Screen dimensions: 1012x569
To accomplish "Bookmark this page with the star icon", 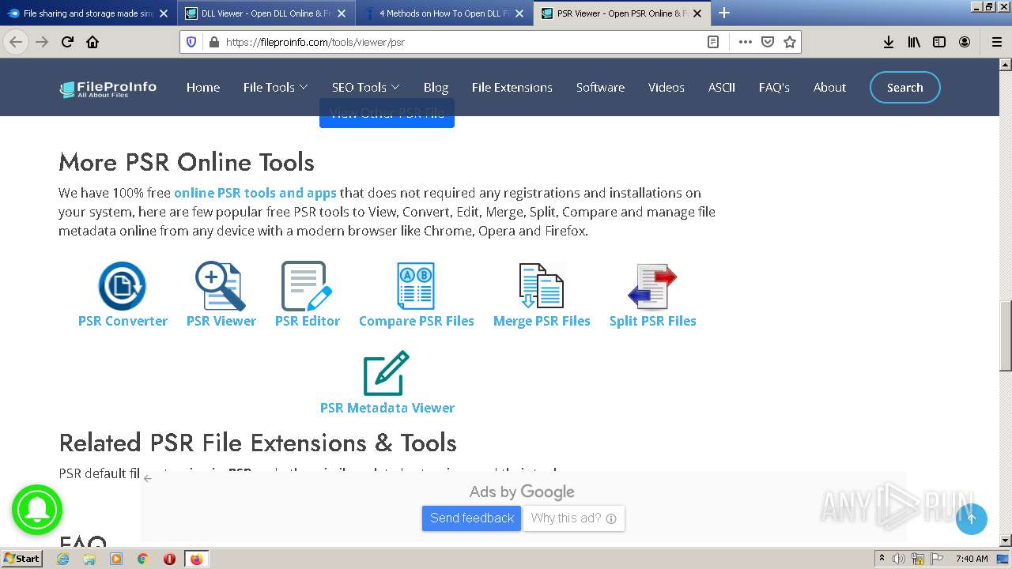I will coord(789,42).
